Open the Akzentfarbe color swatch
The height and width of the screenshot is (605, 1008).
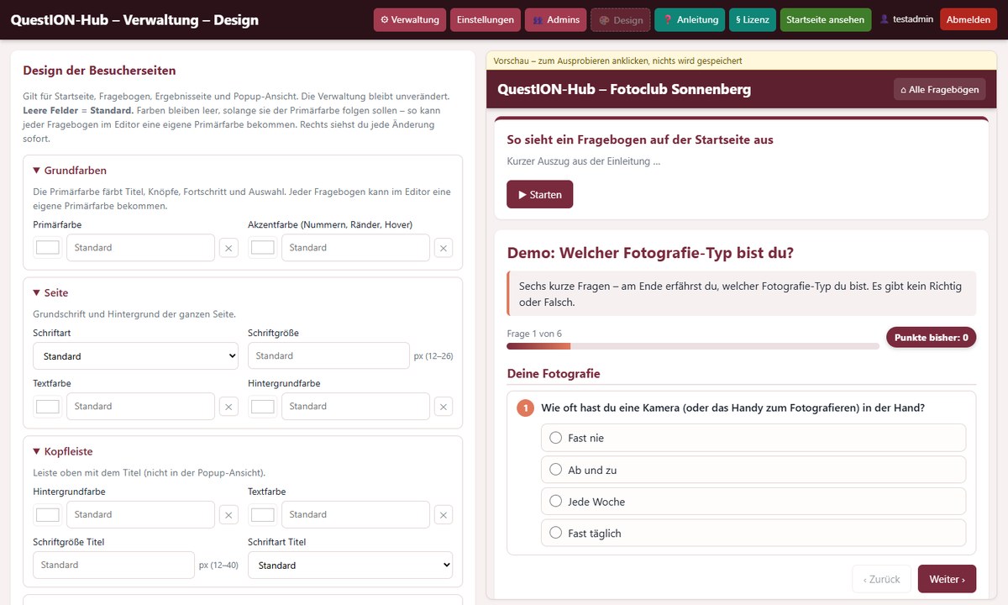coord(263,248)
